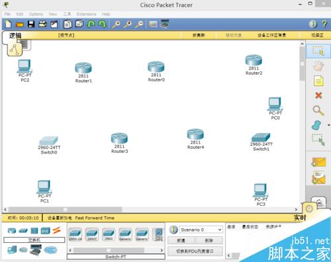Open the Activity Wizard icon

point(54,24)
